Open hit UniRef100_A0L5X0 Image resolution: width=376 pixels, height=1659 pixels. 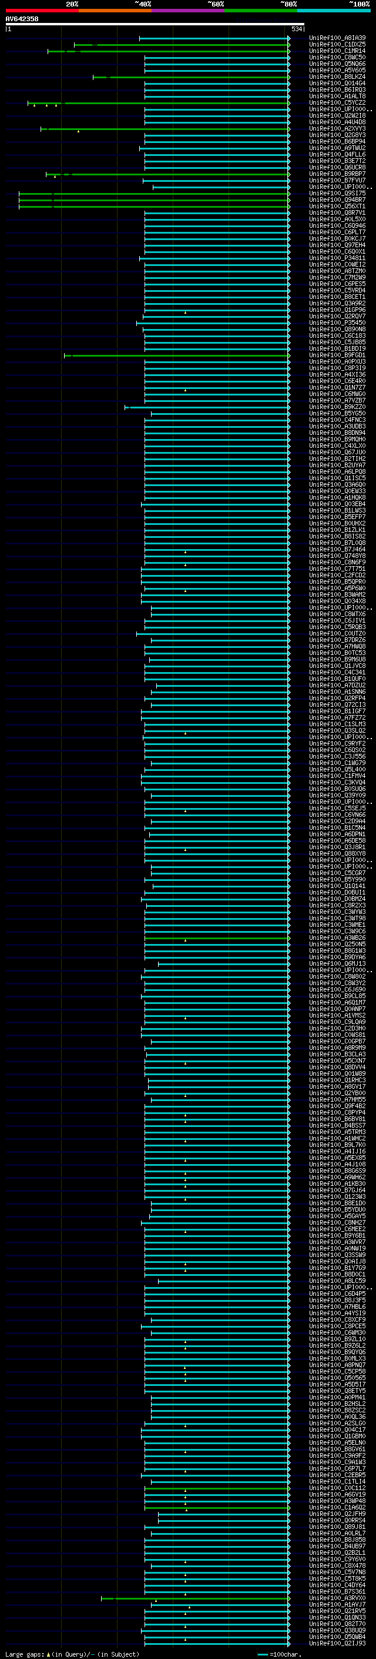click(337, 219)
